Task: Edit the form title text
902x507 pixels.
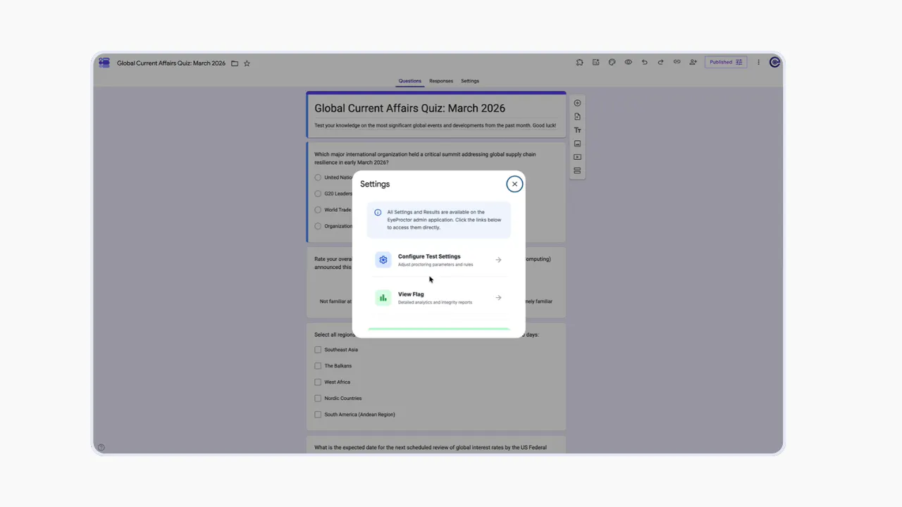Action: pos(409,108)
